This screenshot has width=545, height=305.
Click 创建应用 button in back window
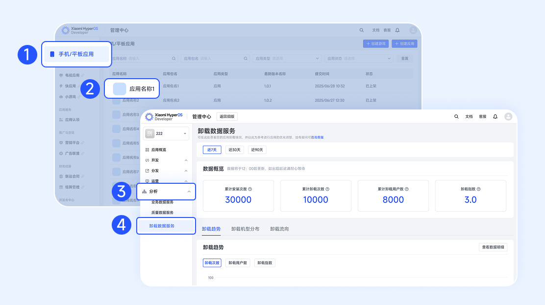[404, 44]
